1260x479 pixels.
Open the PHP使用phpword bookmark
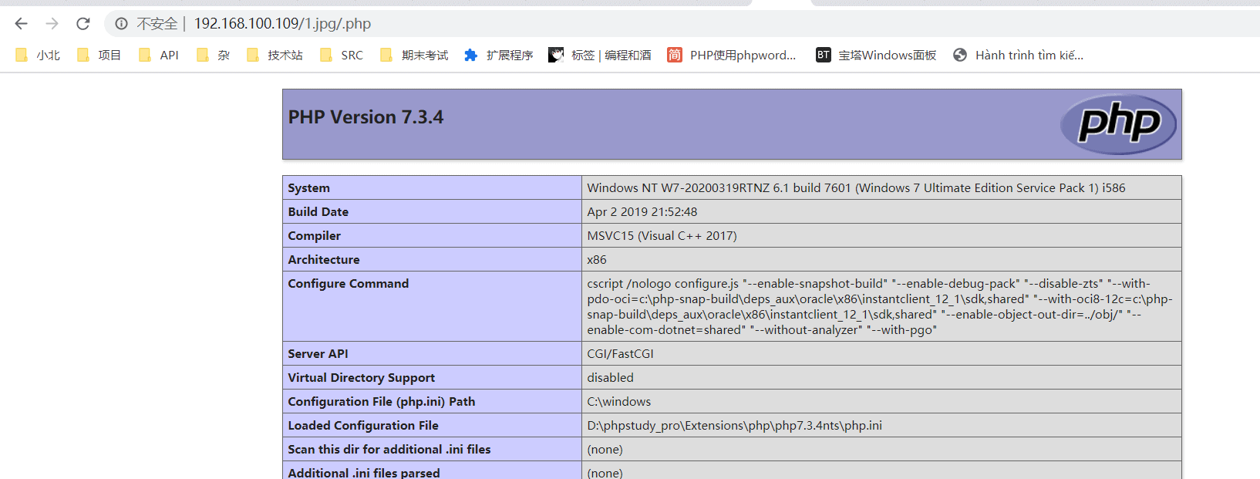tap(732, 55)
